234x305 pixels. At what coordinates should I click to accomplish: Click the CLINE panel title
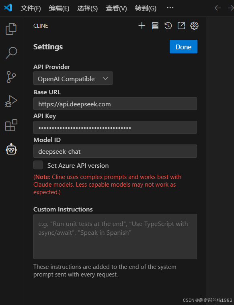(x=41, y=26)
